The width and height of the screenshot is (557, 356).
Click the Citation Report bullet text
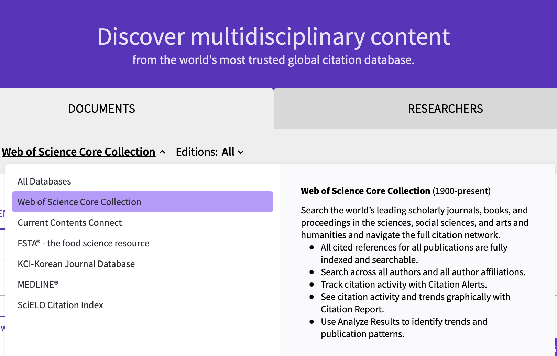415,303
